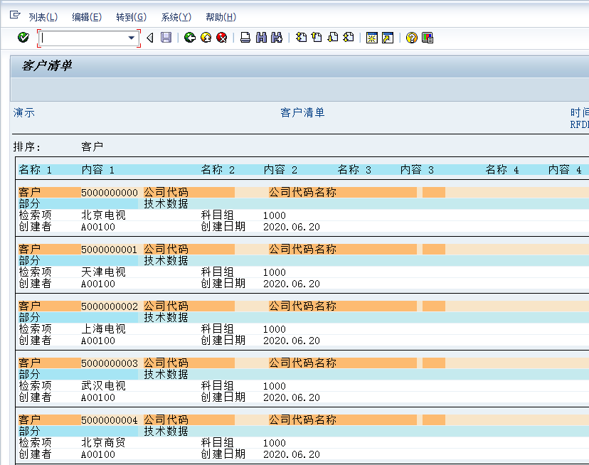
Task: Click 演示 text in report header
Action: 24,112
